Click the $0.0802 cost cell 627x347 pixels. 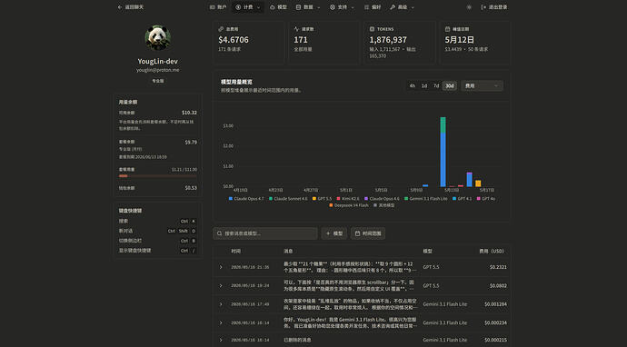(498, 286)
